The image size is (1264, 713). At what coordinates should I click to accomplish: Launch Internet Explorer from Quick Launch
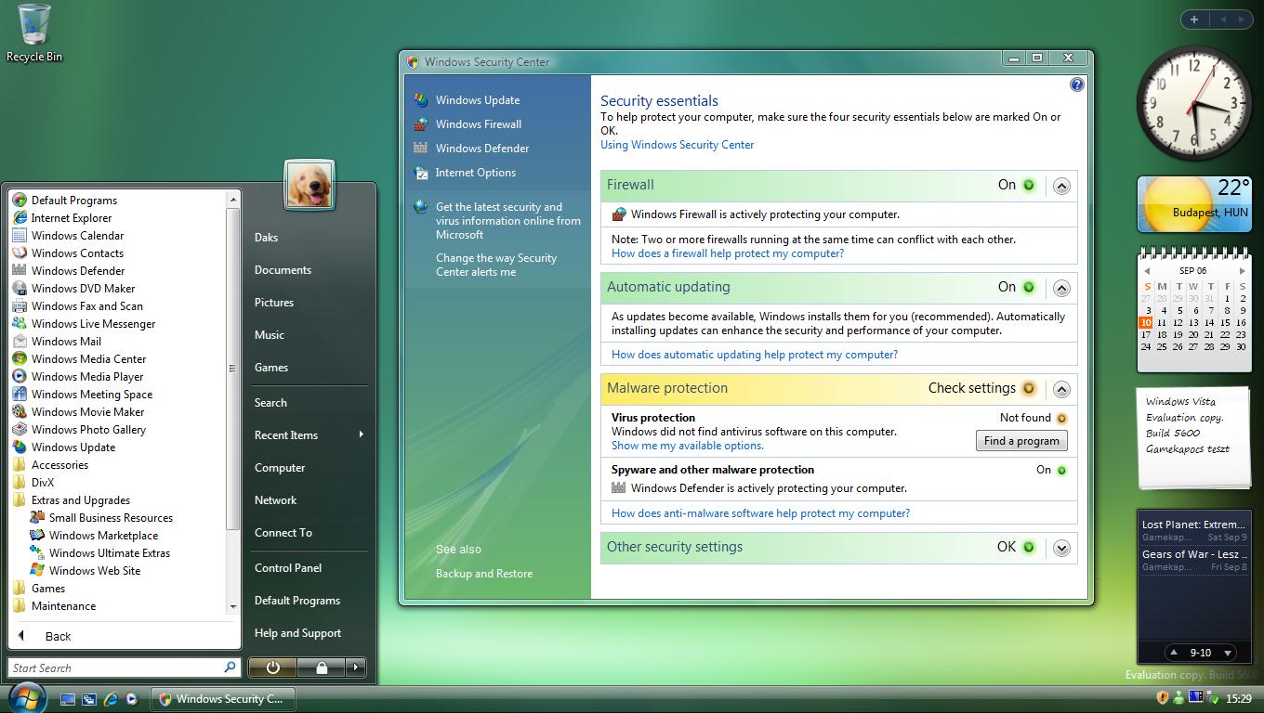[111, 699]
